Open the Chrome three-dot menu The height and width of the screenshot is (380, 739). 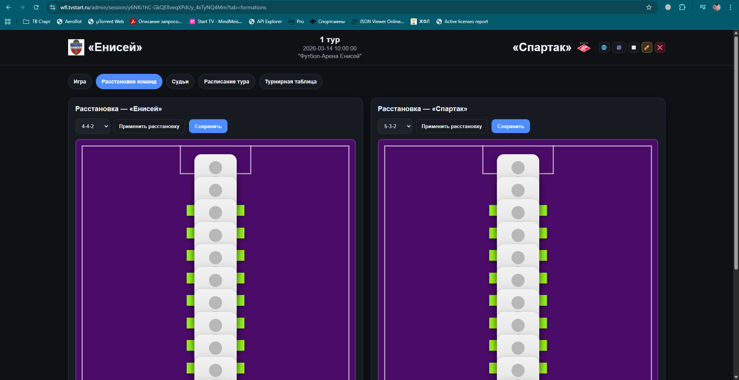(731, 7)
